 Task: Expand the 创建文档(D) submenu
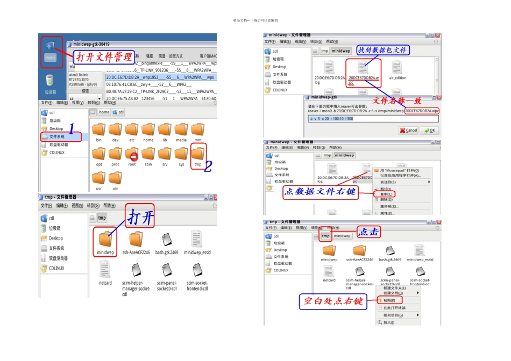click(398, 293)
